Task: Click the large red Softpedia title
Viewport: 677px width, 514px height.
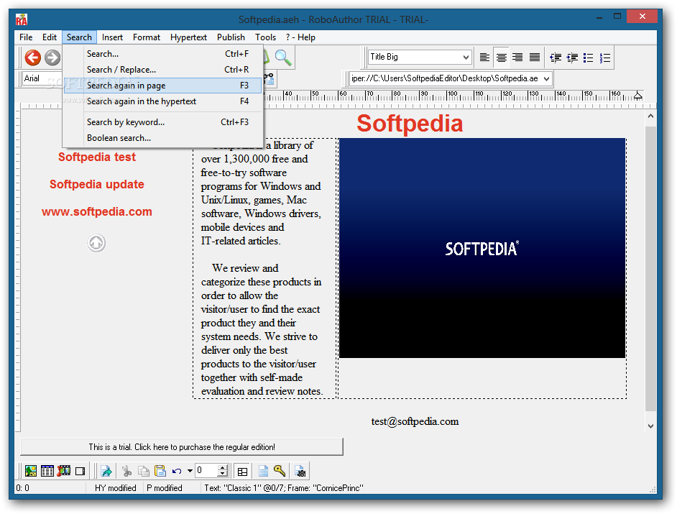Action: 410,123
